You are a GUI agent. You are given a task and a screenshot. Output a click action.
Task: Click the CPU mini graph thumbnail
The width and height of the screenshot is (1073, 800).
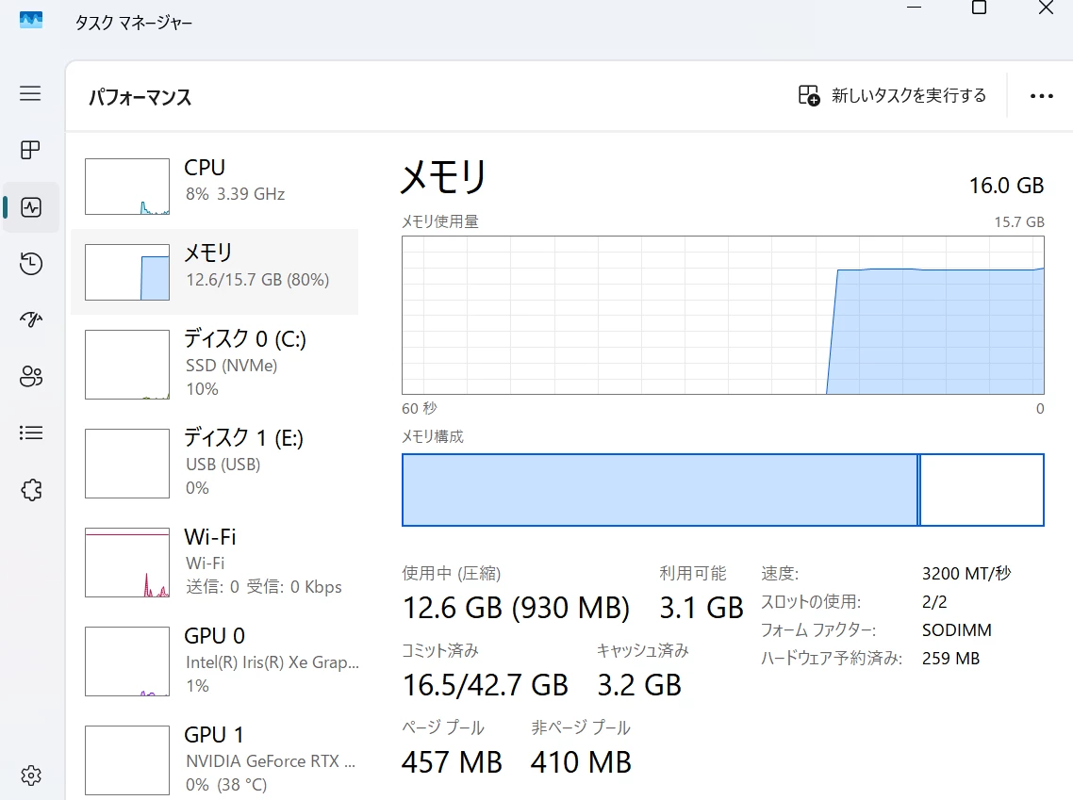(x=127, y=187)
